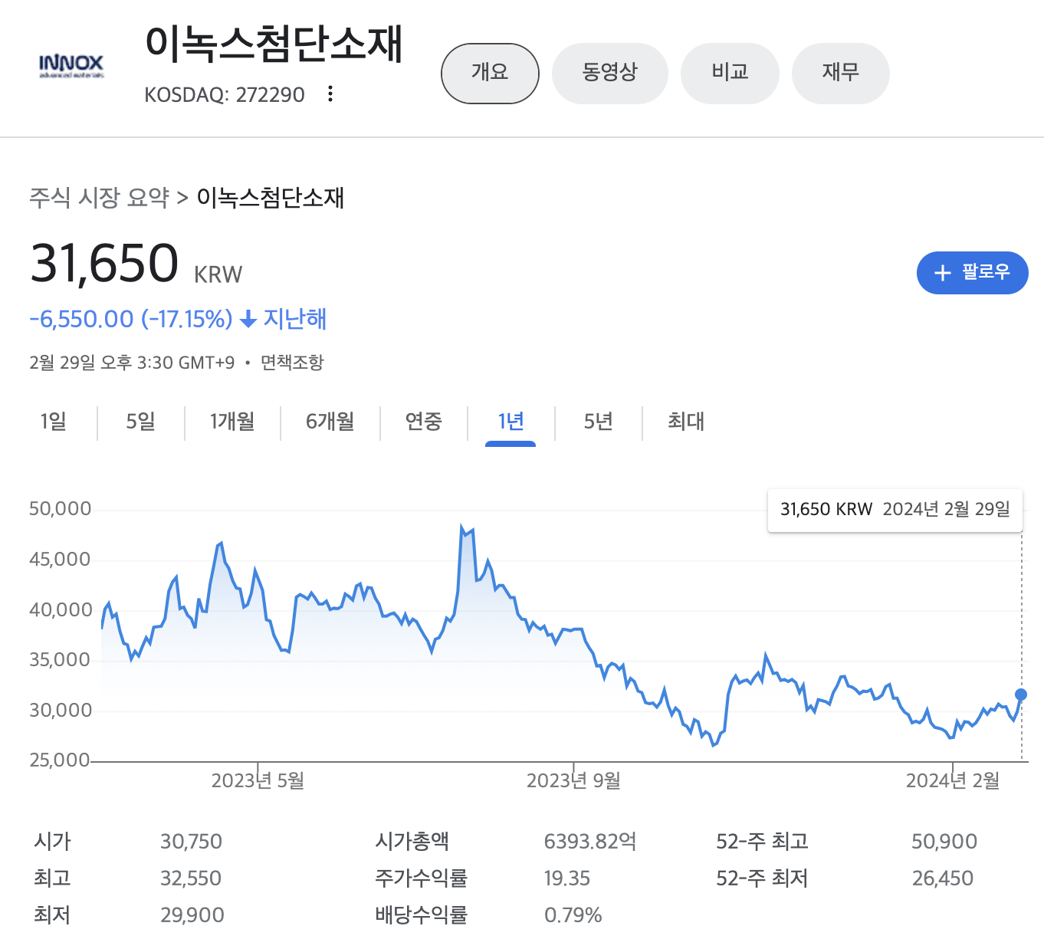Choose the 6개월 six-month range
Image resolution: width=1044 pixels, height=949 pixels.
(330, 422)
